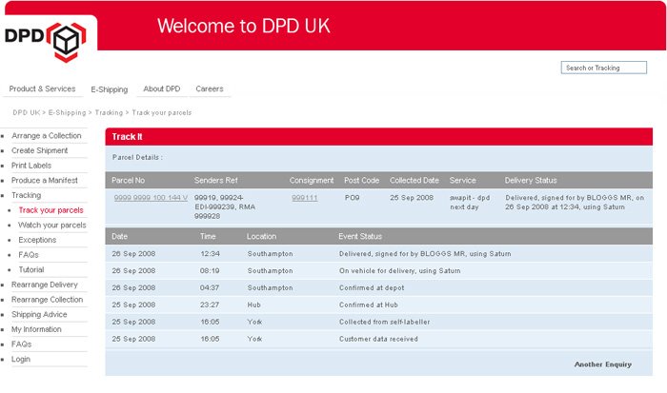This screenshot has width=667, height=393.
Task: Click the 08:19 time cell
Action: click(210, 270)
